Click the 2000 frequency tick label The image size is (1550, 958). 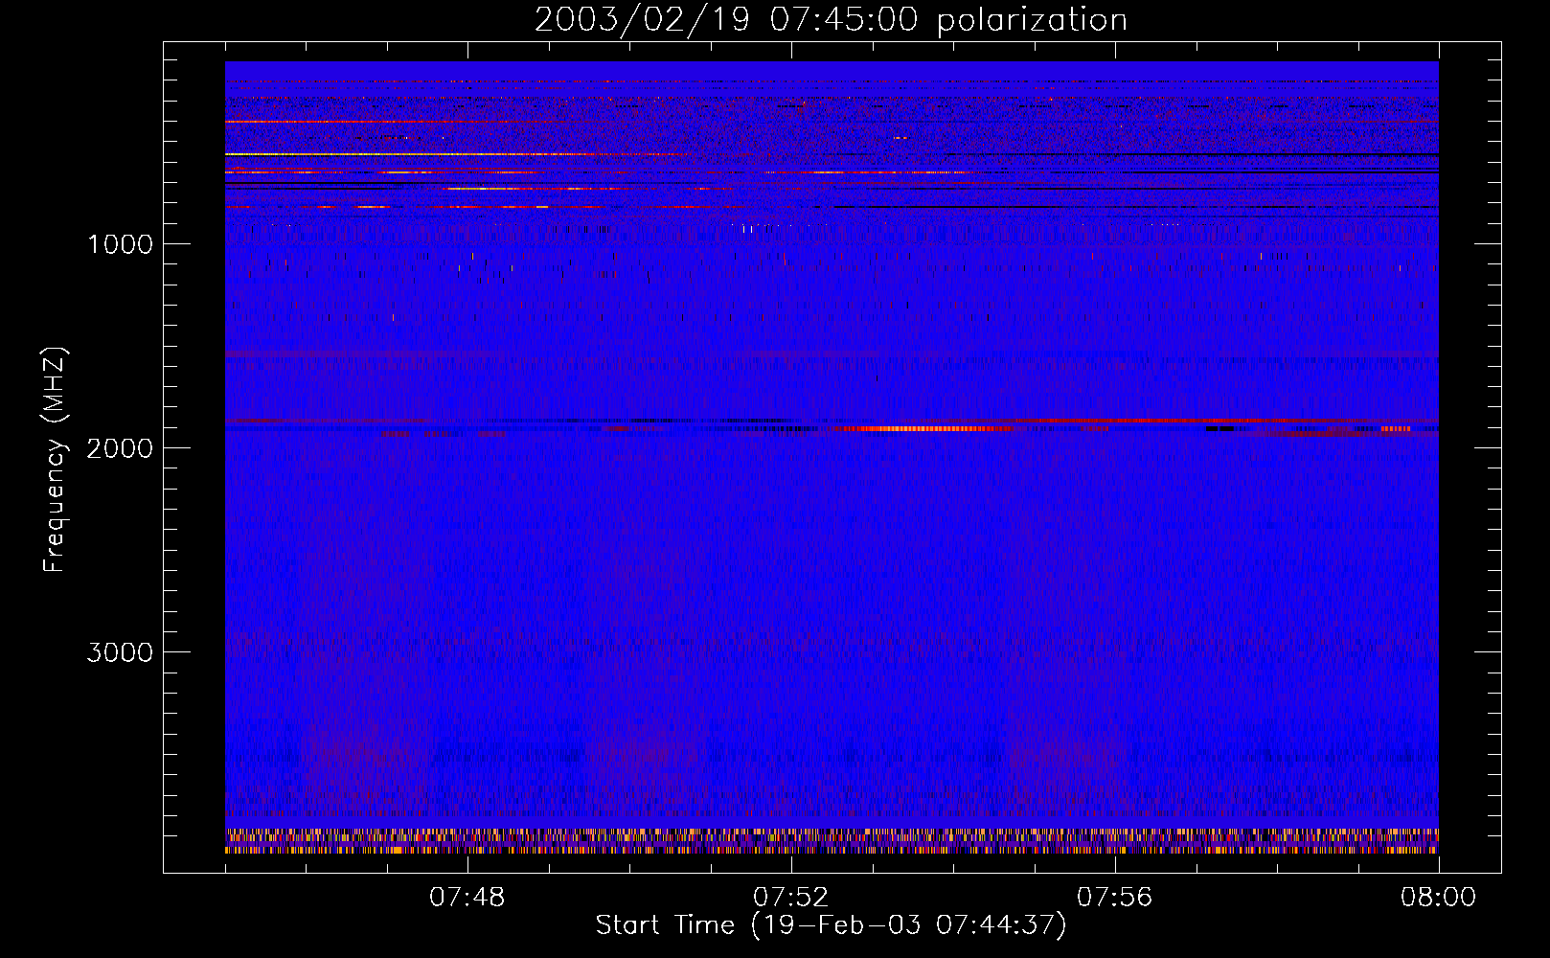(x=120, y=448)
